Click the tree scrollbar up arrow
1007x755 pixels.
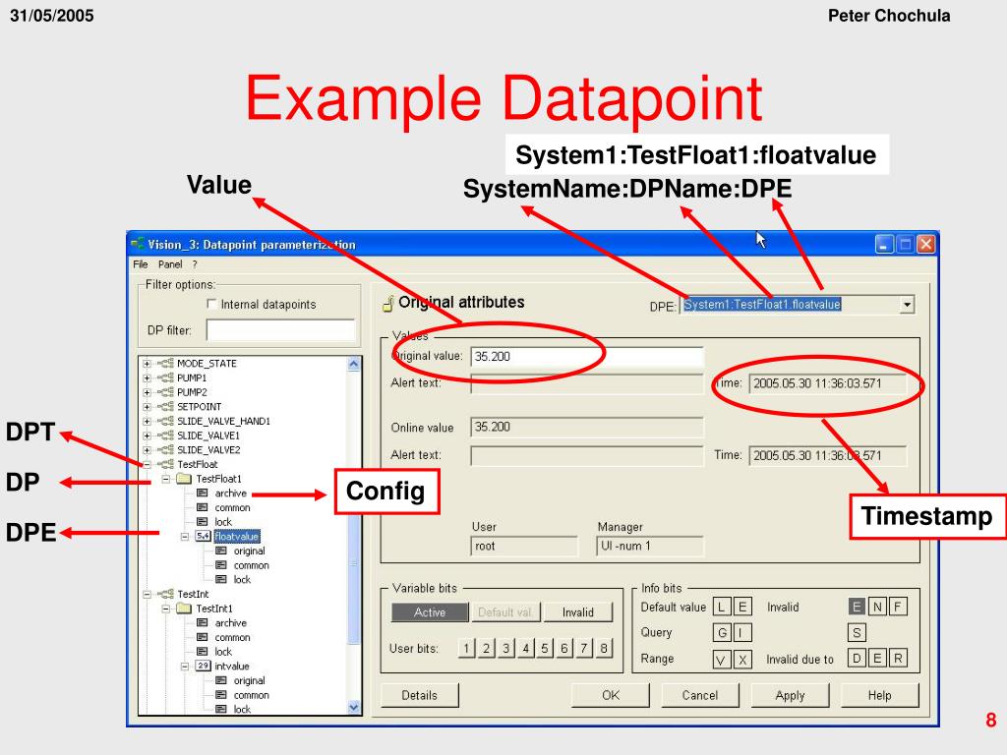(x=354, y=364)
